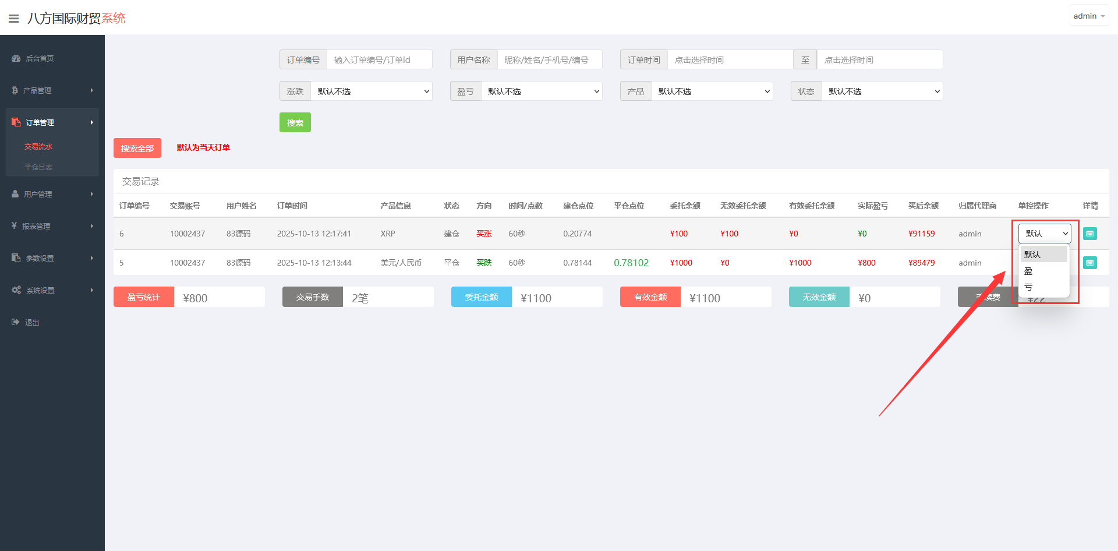Image resolution: width=1118 pixels, height=551 pixels.
Task: Open the 盈亏 filter dropdown
Action: 542,91
